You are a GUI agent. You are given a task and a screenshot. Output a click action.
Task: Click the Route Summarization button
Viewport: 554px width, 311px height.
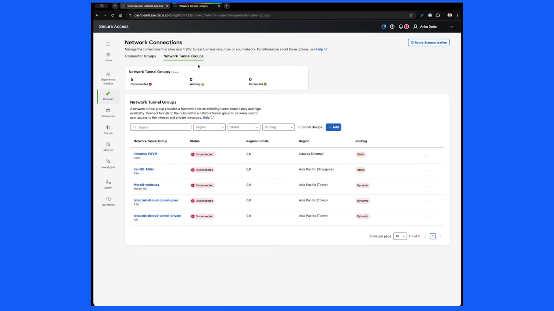(x=428, y=43)
